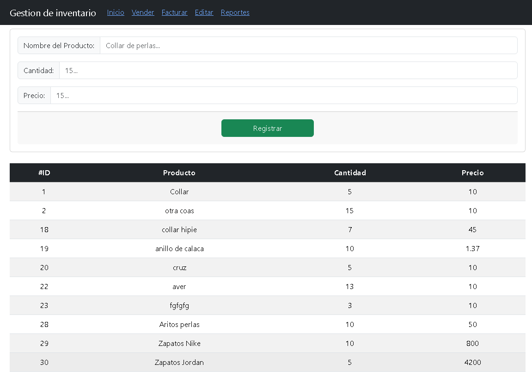Click quantity 10 in anillo de calaca row
Screen dimensions: 532x382
pos(350,249)
